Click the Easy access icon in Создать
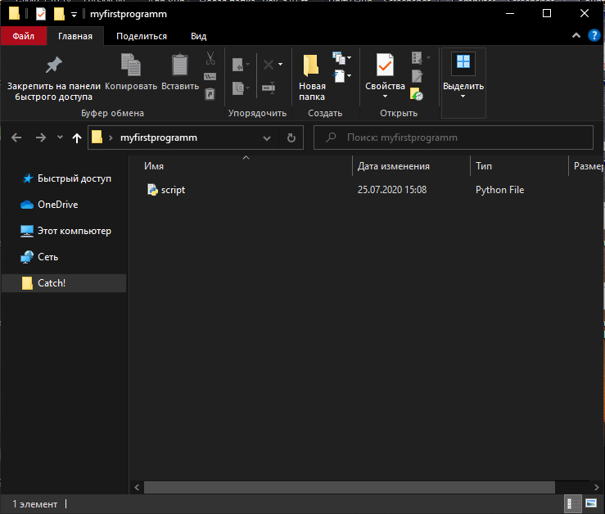 coord(339,76)
